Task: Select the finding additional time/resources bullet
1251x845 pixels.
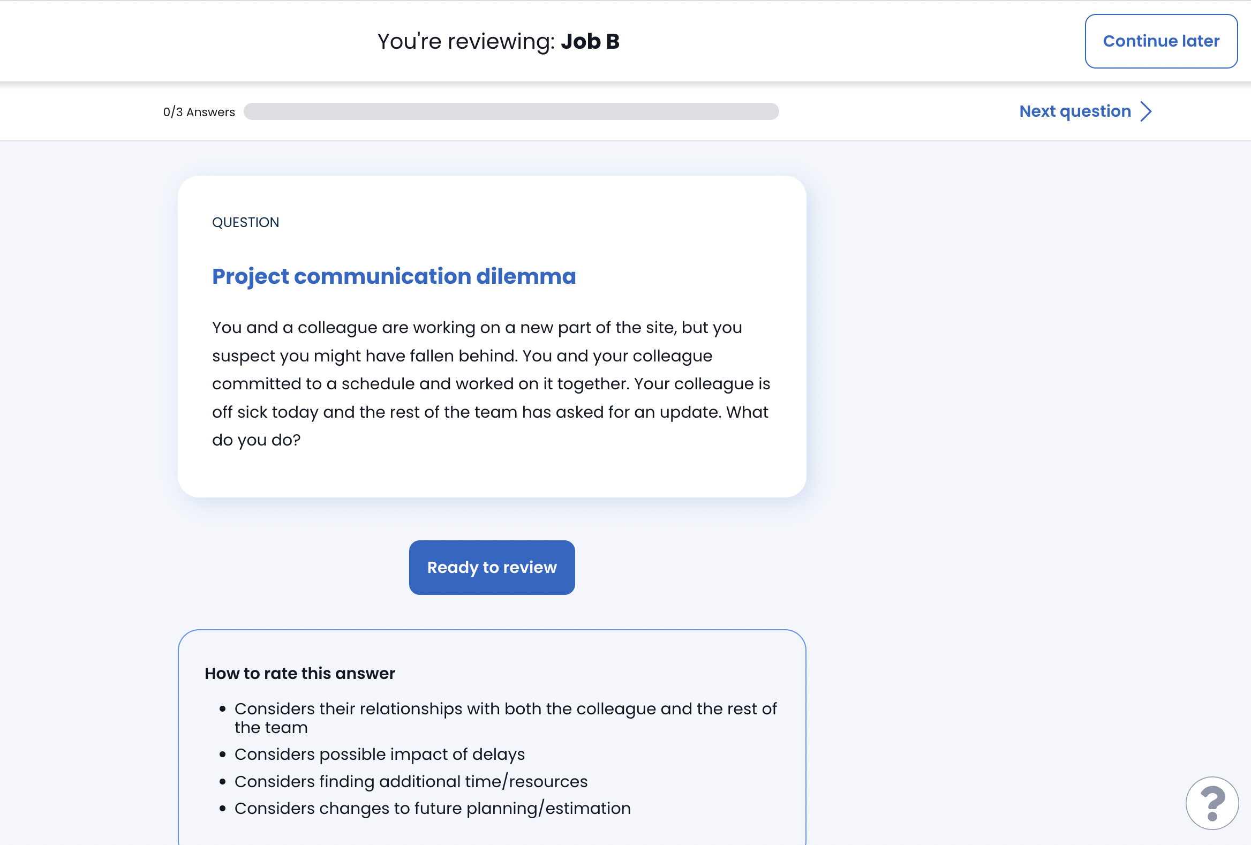Action: [x=411, y=781]
